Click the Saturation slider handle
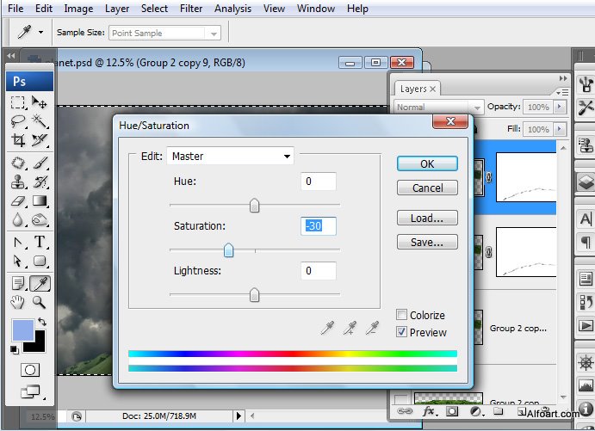Screen dimensions: 595x431 (228, 250)
